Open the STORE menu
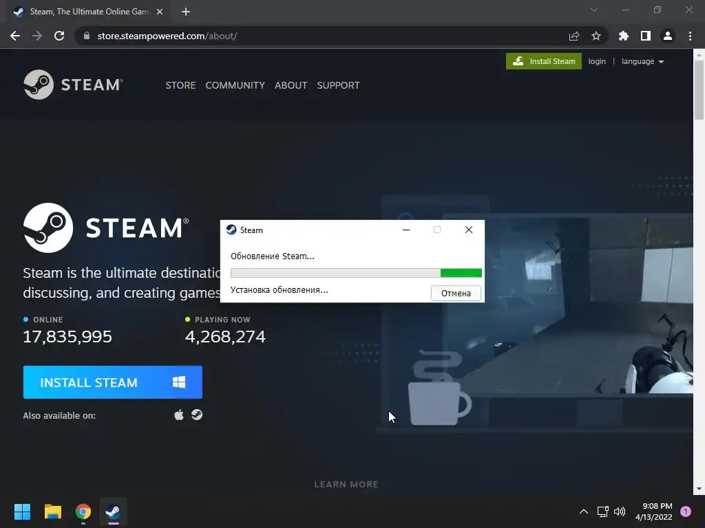This screenshot has height=528, width=705. 180,85
